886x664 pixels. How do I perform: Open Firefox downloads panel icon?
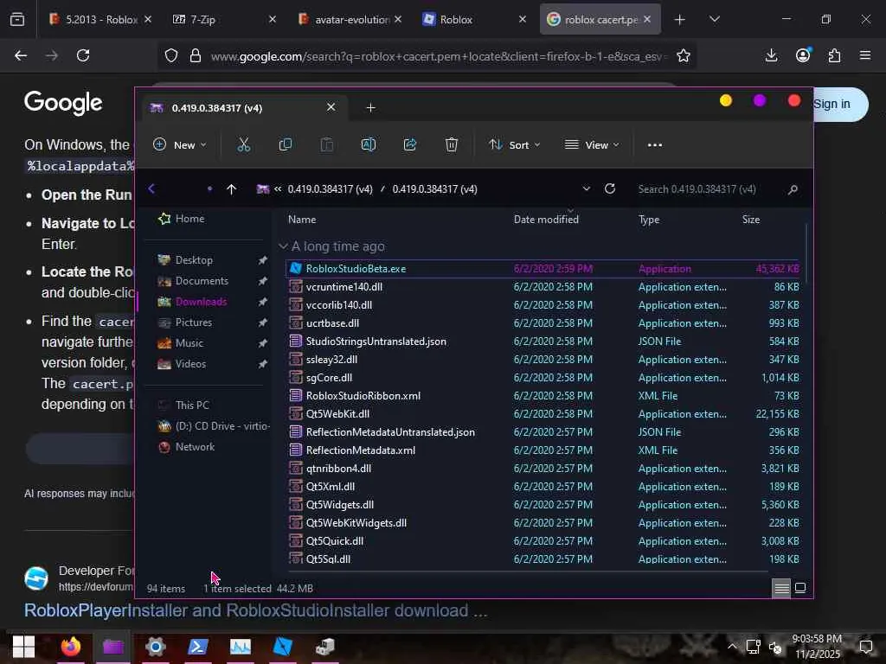click(771, 55)
